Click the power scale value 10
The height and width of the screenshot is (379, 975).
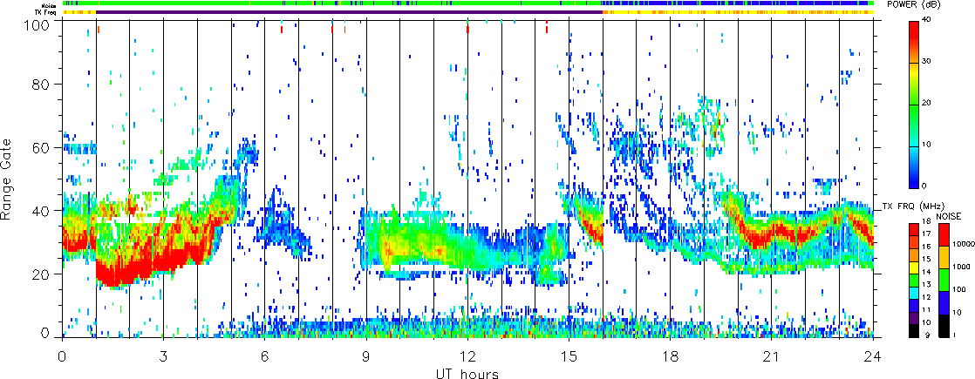tap(926, 144)
